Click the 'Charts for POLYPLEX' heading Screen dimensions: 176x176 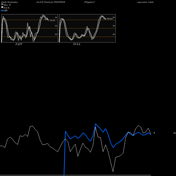(x=55, y=2)
